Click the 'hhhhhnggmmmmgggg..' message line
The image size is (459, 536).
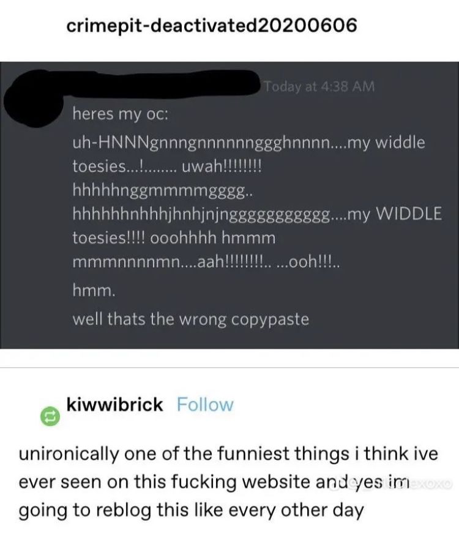[163, 191]
